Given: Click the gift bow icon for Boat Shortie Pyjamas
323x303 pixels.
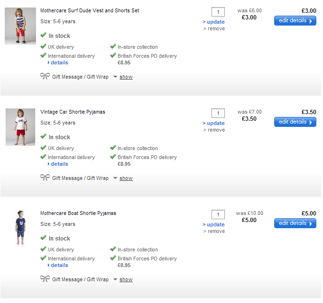Looking at the screenshot, I should pyautogui.click(x=45, y=279).
